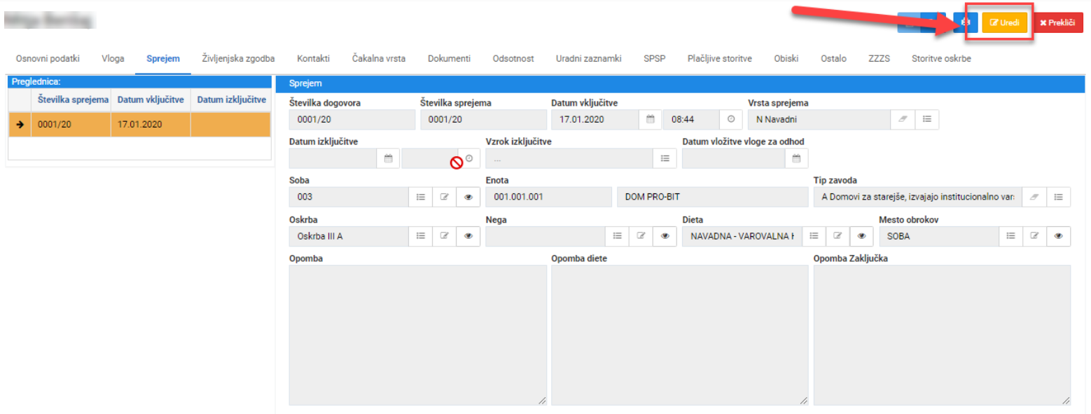Click the blue print button

click(966, 22)
